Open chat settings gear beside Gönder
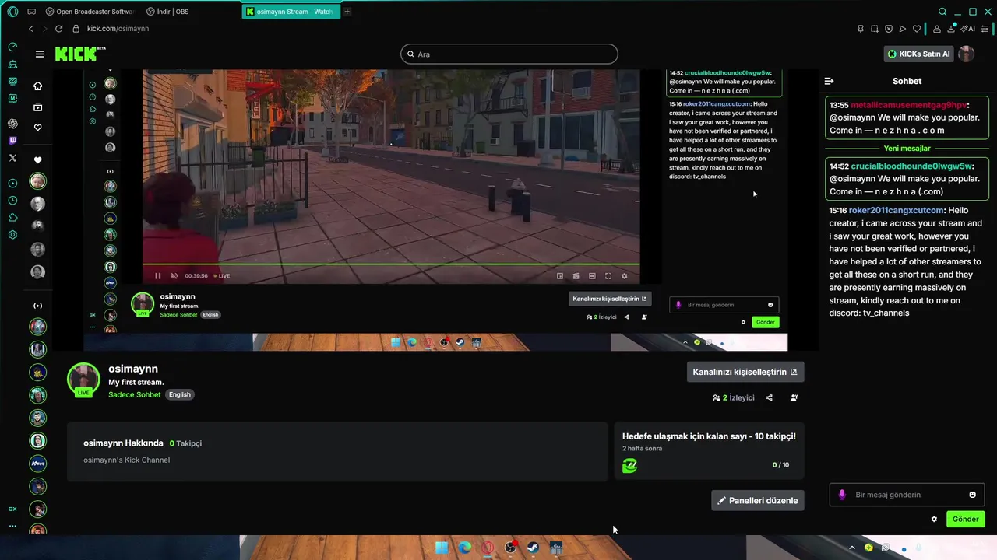The width and height of the screenshot is (997, 560). pyautogui.click(x=934, y=519)
